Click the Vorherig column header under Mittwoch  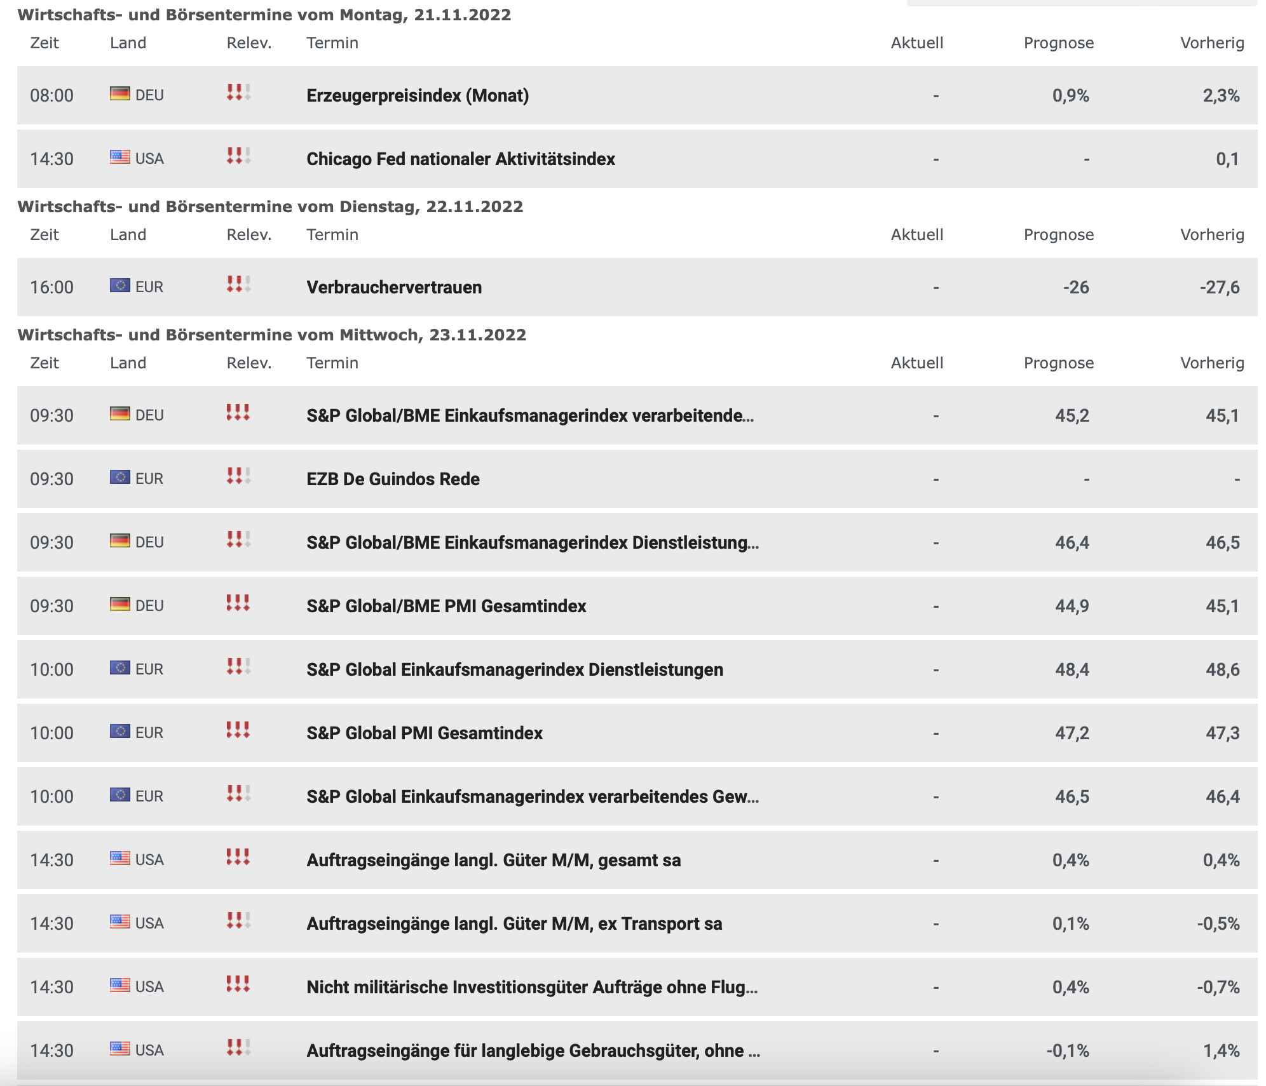(1212, 363)
